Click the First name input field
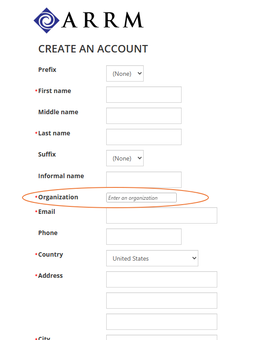The height and width of the screenshot is (340, 275). [144, 94]
